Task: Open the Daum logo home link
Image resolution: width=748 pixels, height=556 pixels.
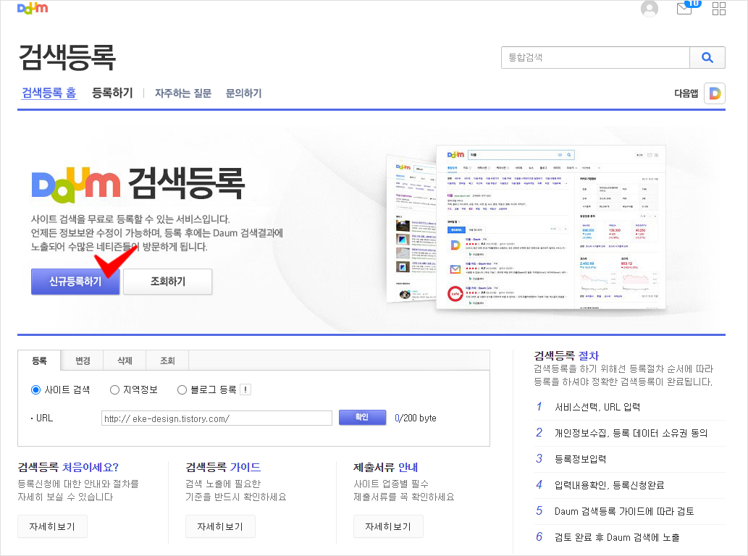Action: pyautogui.click(x=33, y=8)
